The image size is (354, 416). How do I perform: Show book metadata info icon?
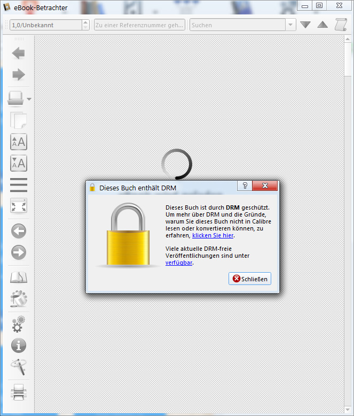pyautogui.click(x=19, y=345)
